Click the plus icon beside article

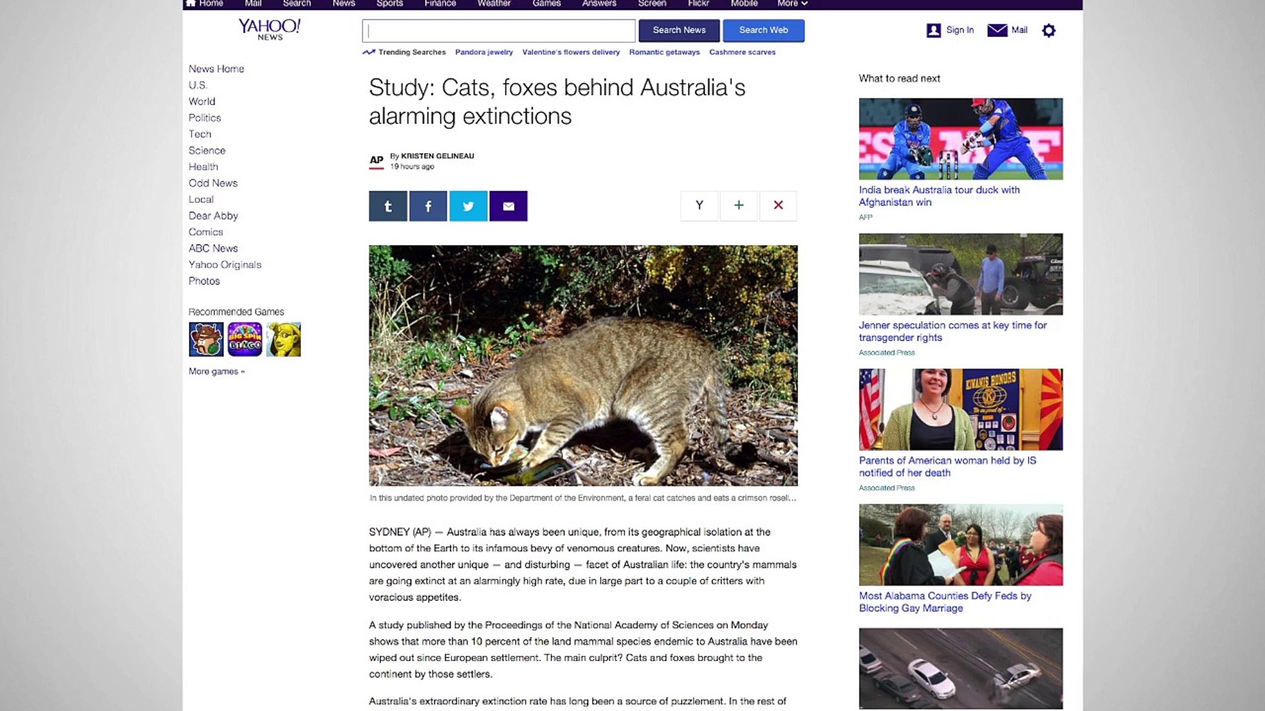tap(739, 205)
